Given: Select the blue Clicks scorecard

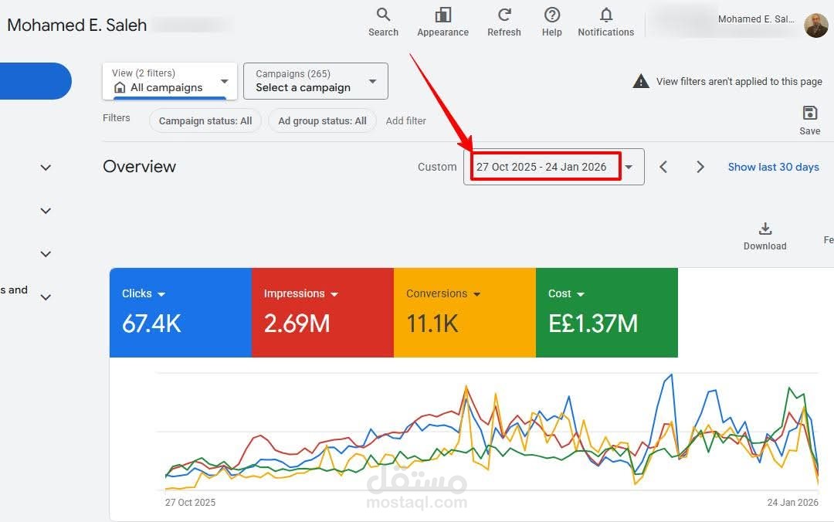Looking at the screenshot, I should (180, 312).
